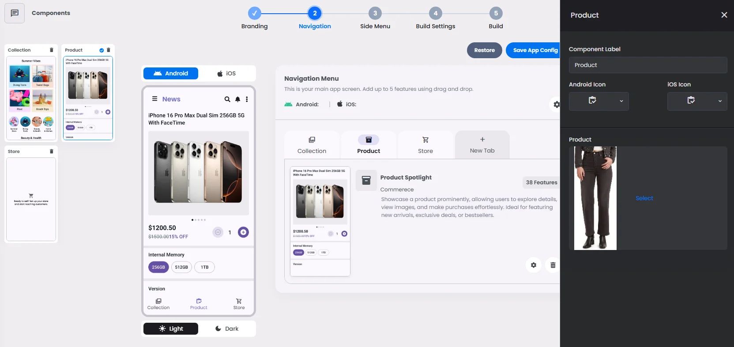This screenshot has height=347, width=734.
Task: Click search icon in phone preview
Action: click(x=227, y=99)
